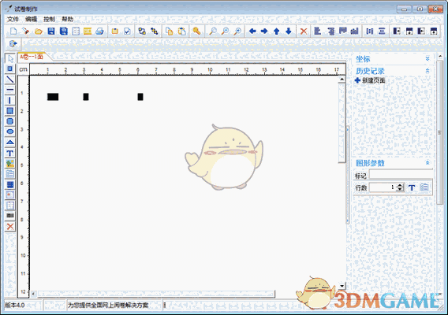Switch to the A卷--1面 tab

(32, 57)
